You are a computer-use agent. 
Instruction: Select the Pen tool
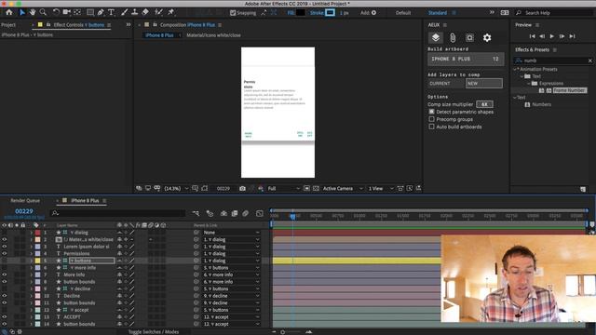point(101,12)
